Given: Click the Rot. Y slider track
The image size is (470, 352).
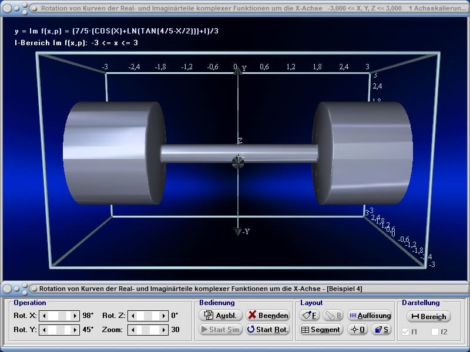Looking at the screenshot, I should click(x=59, y=330).
